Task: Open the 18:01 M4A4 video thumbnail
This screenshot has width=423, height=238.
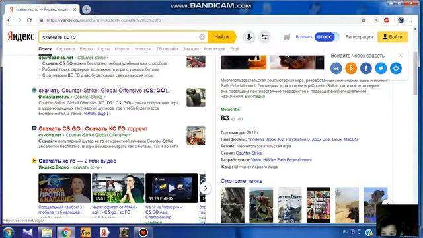Action: point(118,188)
